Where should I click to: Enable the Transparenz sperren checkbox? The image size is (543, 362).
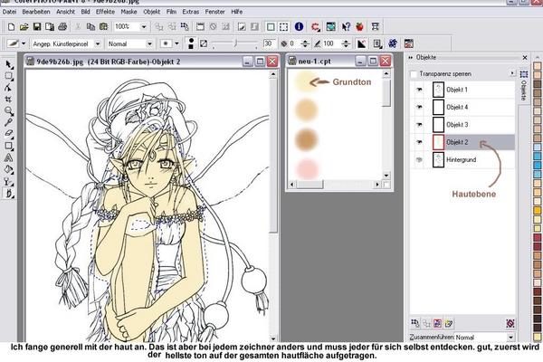click(x=414, y=74)
